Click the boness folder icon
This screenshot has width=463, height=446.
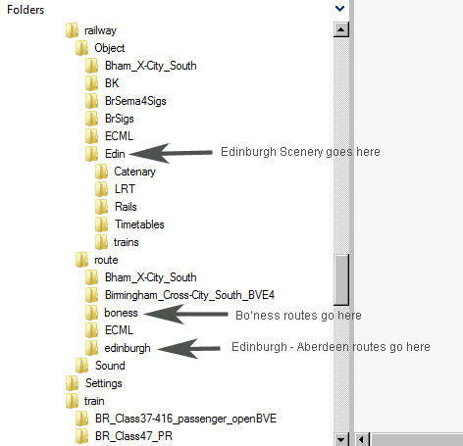[x=91, y=313]
